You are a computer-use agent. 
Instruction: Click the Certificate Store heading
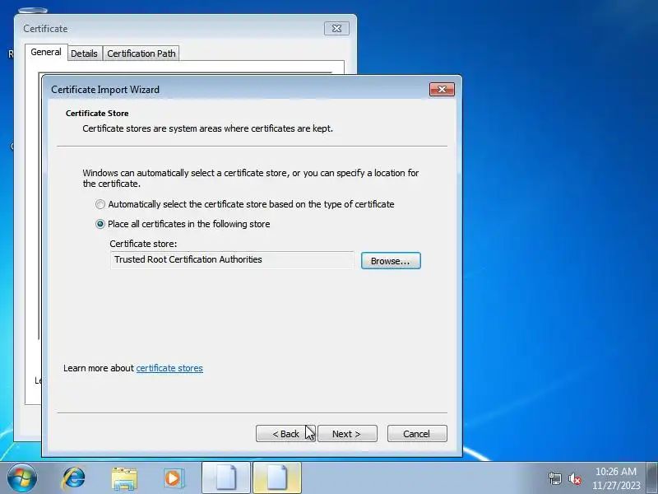(x=97, y=114)
